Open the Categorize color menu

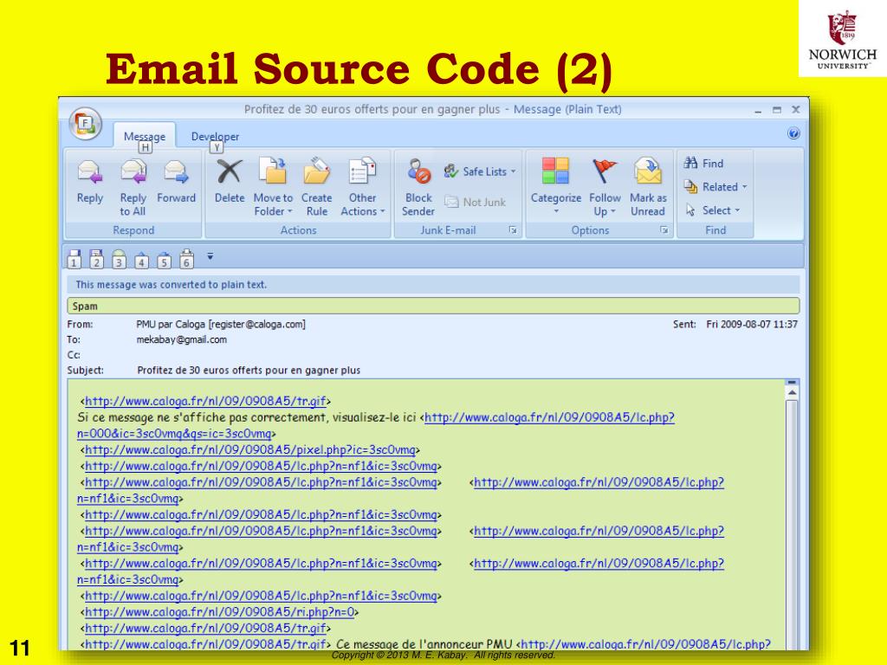(x=555, y=187)
